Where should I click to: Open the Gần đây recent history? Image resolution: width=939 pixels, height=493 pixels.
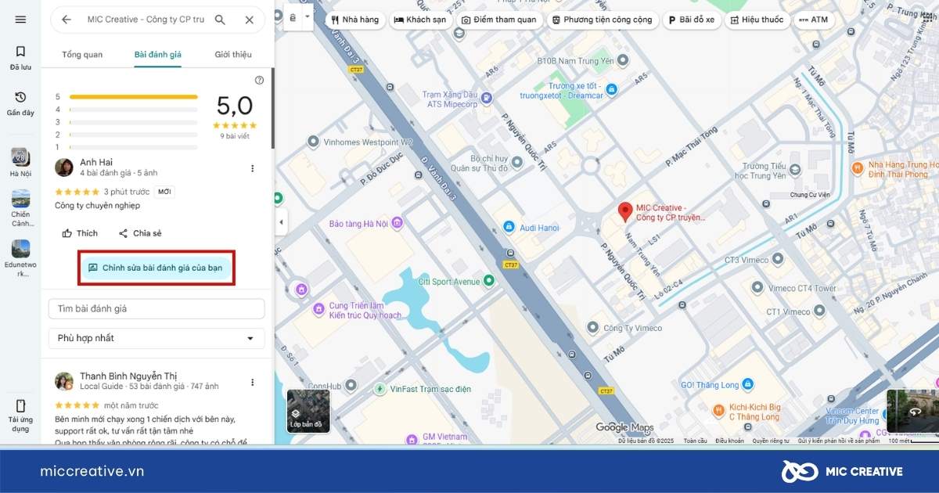[x=20, y=103]
